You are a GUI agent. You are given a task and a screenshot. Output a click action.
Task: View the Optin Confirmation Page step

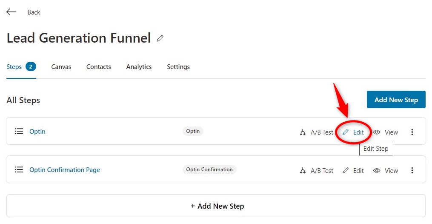point(386,170)
